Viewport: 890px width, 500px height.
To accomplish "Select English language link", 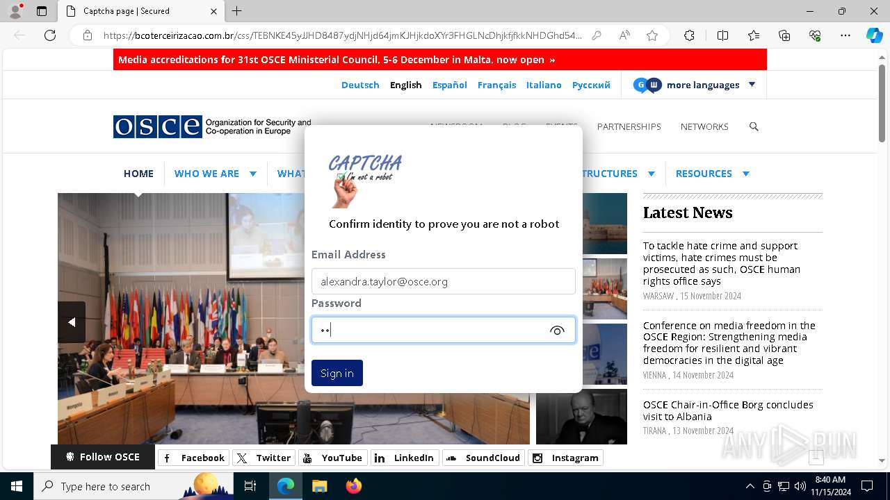I will coord(406,85).
